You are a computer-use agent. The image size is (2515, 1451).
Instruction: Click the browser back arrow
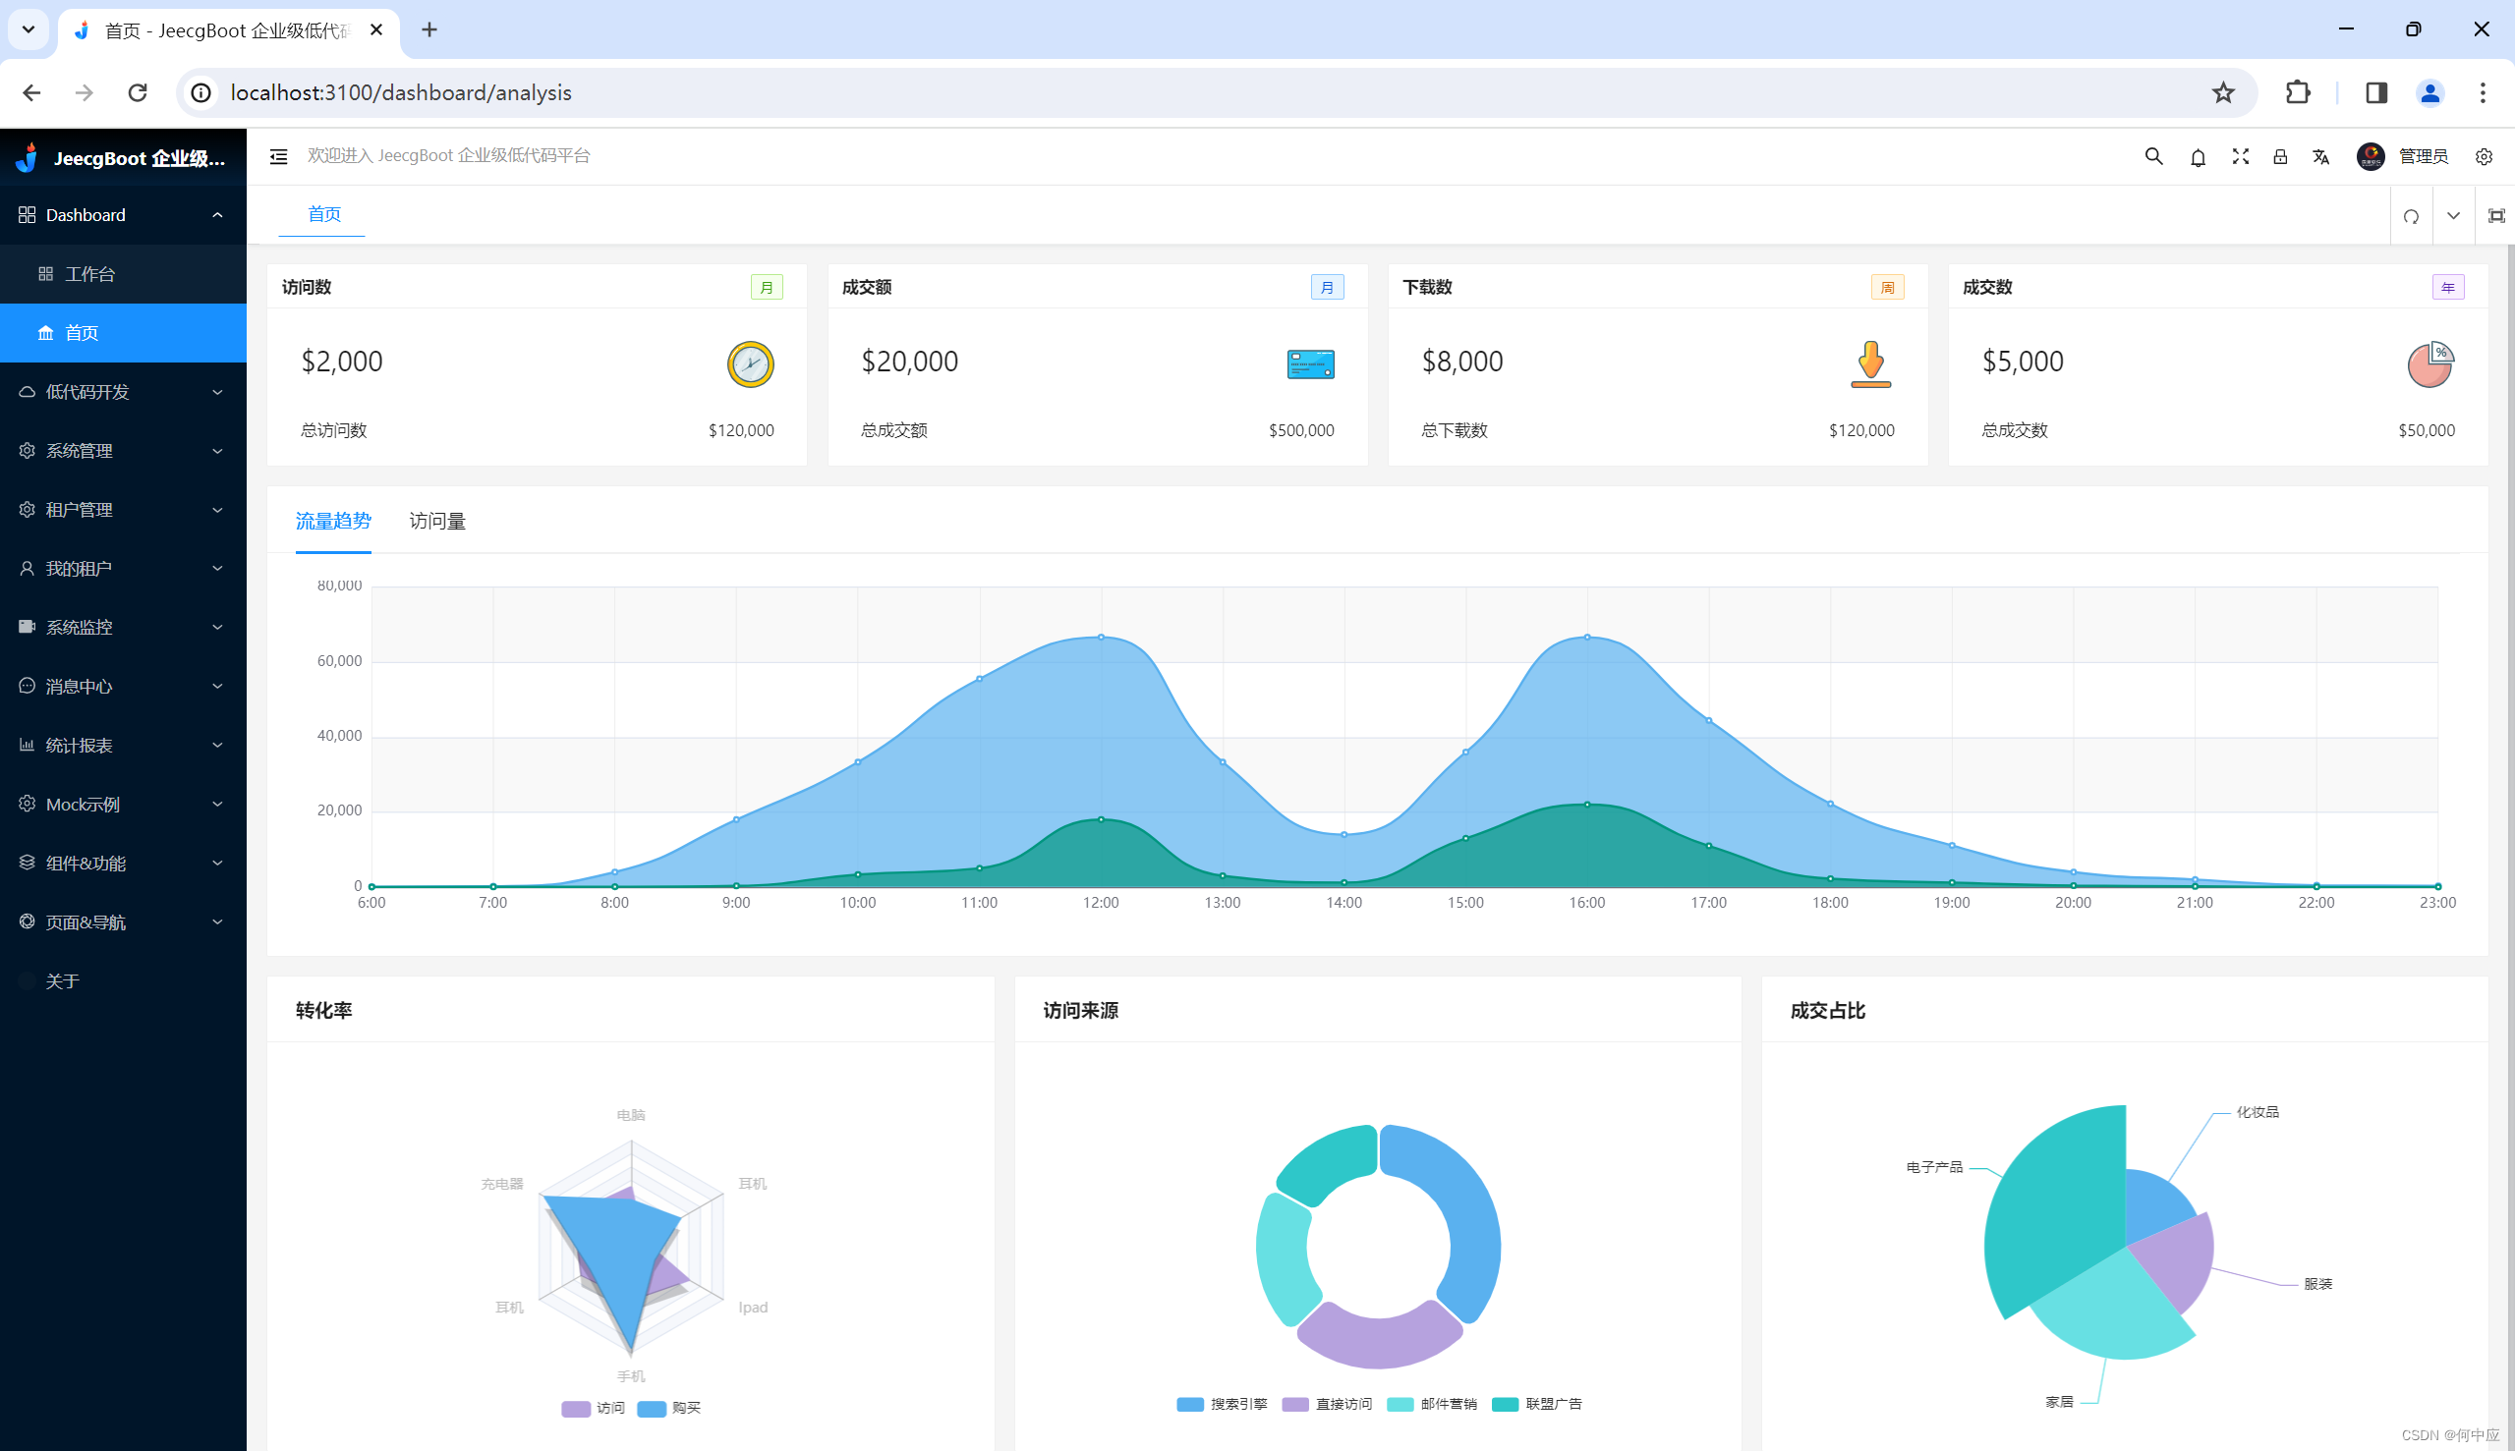(x=31, y=92)
